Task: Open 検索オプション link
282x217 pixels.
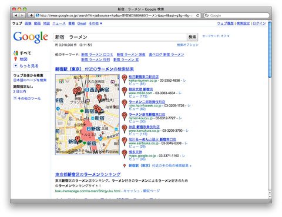Action: pos(187,45)
